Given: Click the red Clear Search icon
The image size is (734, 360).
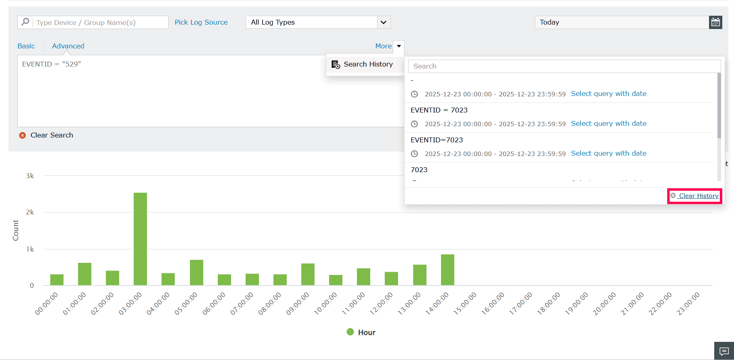Looking at the screenshot, I should tap(23, 135).
